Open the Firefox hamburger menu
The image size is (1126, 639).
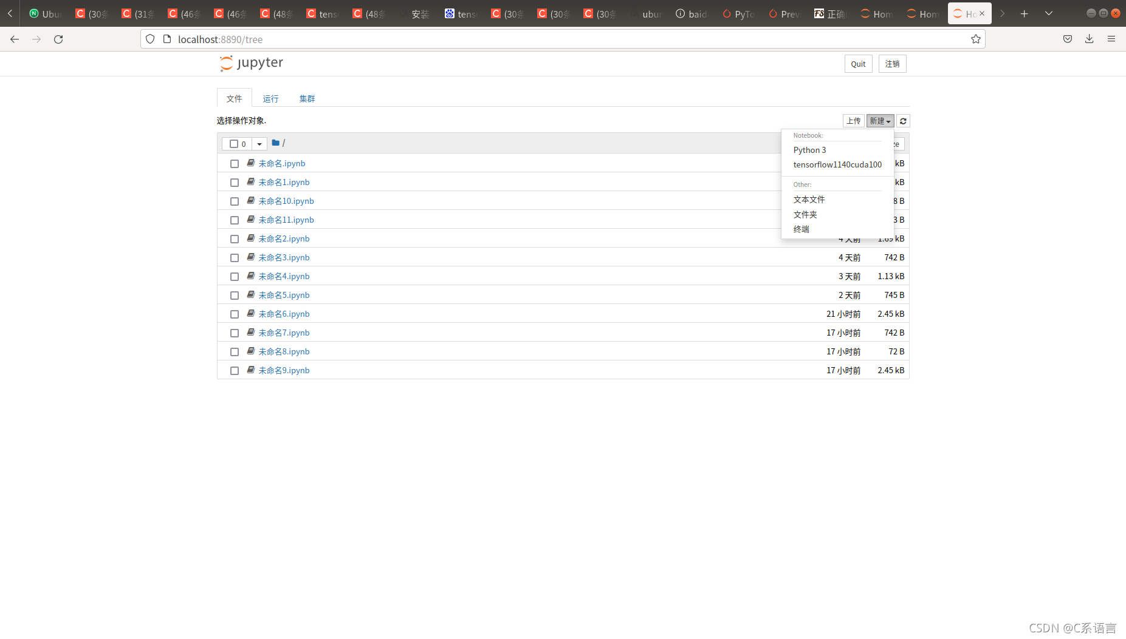1111,39
